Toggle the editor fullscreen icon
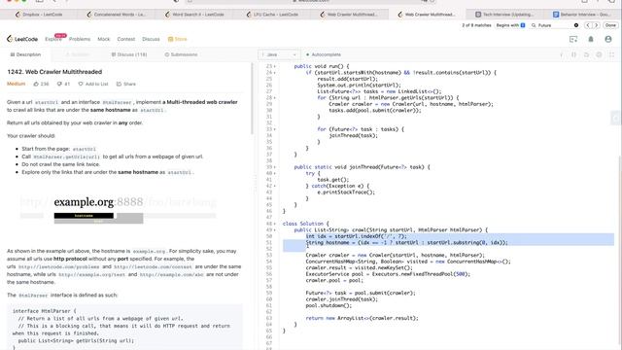The height and width of the screenshot is (350, 622). (611, 54)
